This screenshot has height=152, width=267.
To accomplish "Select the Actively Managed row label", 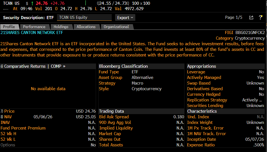I will pos(204,78).
